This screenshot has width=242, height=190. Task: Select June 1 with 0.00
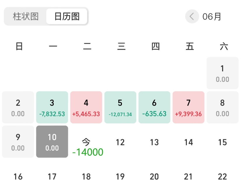[222, 73]
